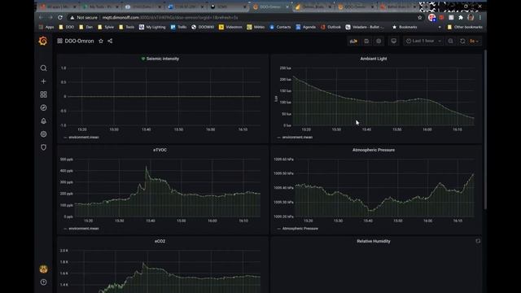Open Dashboard settings gear in top toolbar
The width and height of the screenshot is (521, 293).
pyautogui.click(x=379, y=41)
